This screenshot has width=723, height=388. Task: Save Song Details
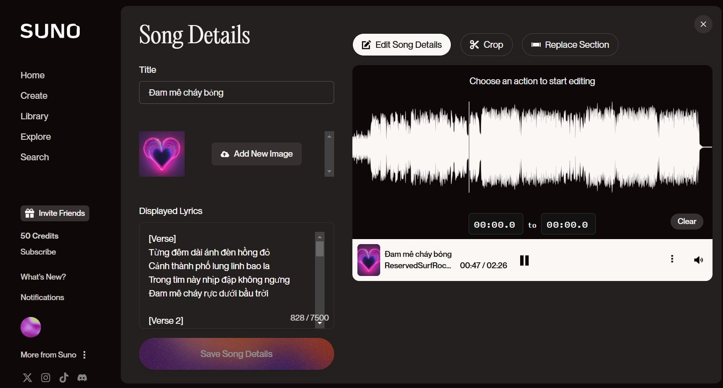[237, 354]
